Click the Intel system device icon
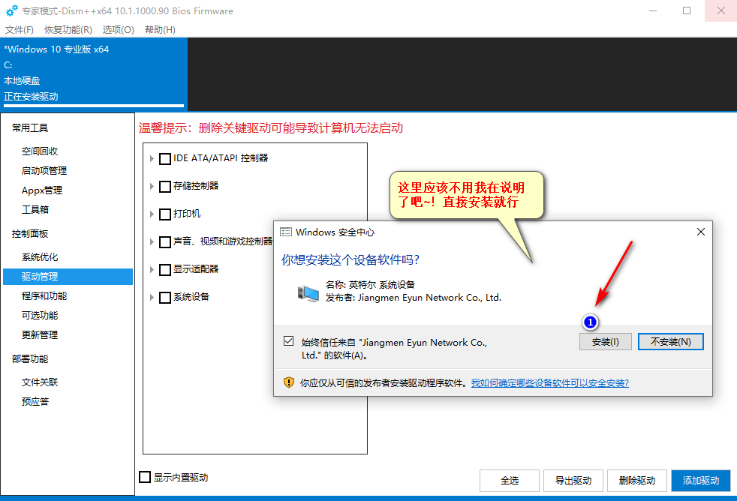This screenshot has height=501, width=737. (x=307, y=291)
